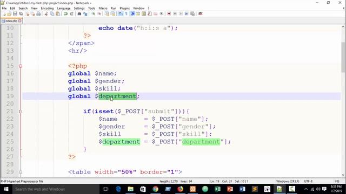Screen dimensions: 346x194
Task: Click the vertical scrollbar thumb
Action: click(x=343, y=57)
